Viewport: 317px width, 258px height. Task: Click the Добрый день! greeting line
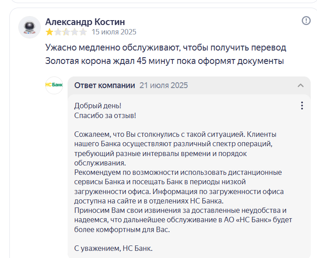pyautogui.click(x=98, y=106)
